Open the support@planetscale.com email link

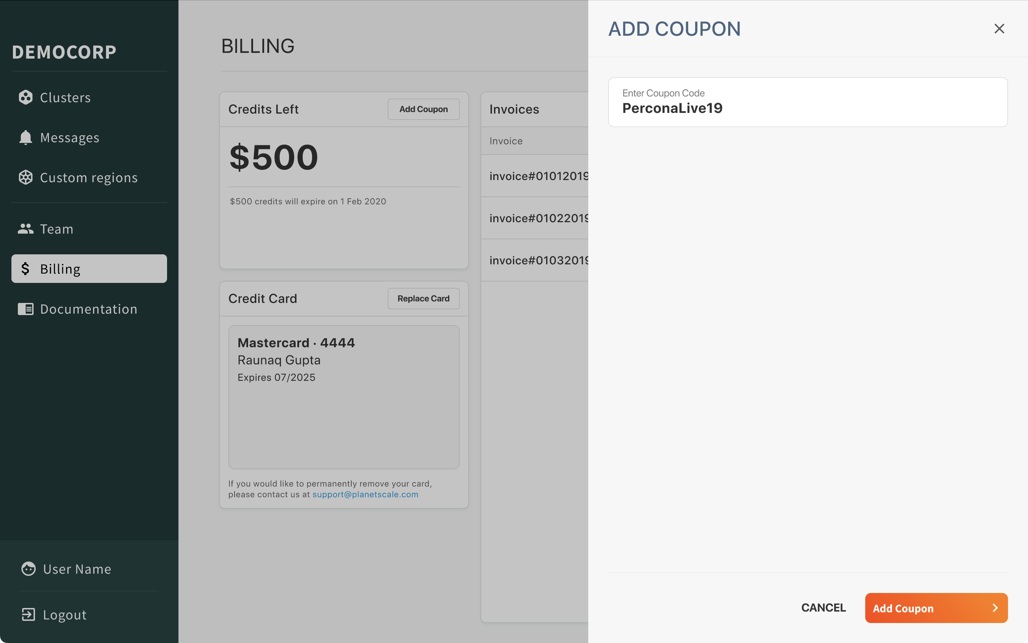(x=365, y=495)
